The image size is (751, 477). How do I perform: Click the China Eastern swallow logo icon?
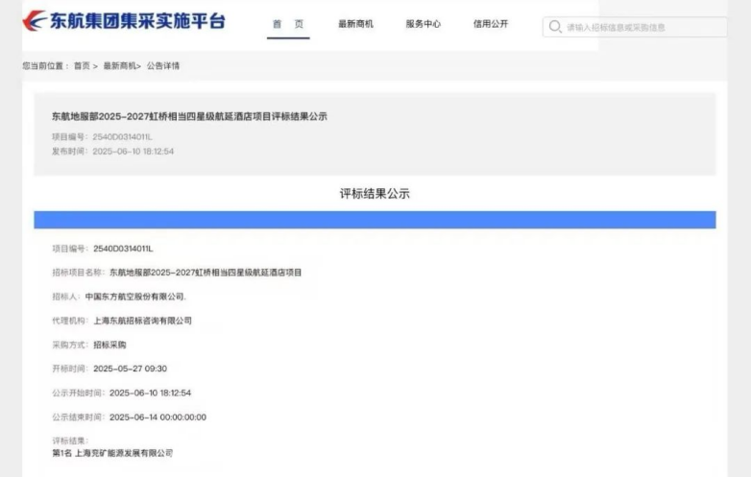[x=35, y=21]
